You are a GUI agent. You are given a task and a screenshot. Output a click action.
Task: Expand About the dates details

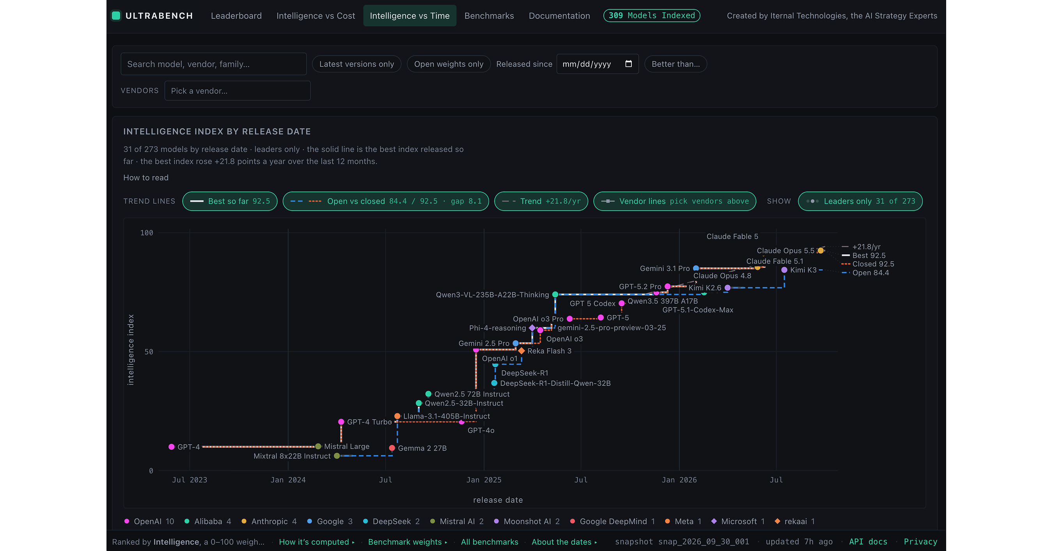564,542
